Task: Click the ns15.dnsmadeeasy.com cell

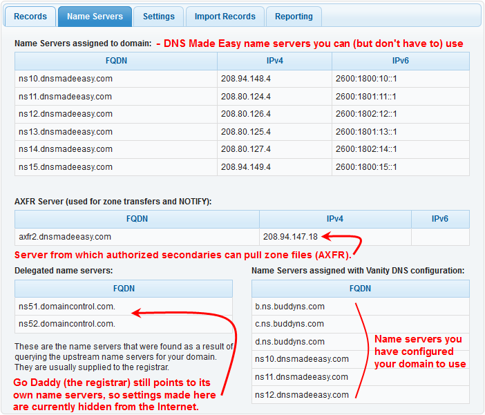Action: (x=116, y=167)
